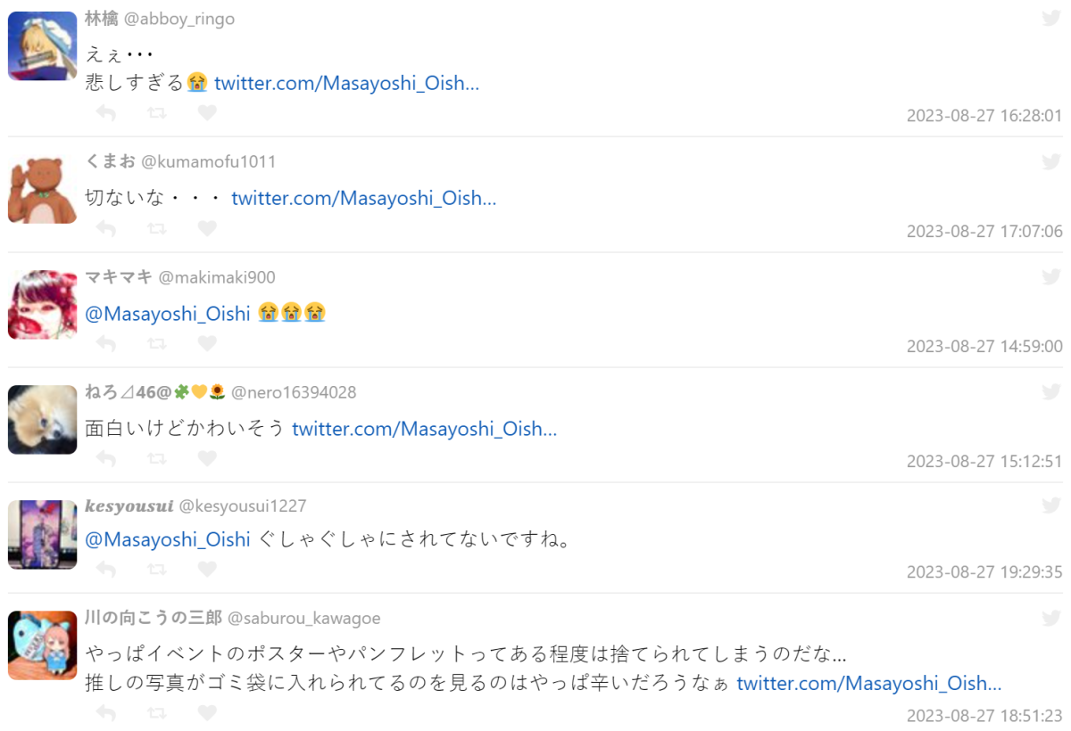1071x731 pixels.
Task: Like the tweet by ねろ⊿46
Action: [x=207, y=459]
